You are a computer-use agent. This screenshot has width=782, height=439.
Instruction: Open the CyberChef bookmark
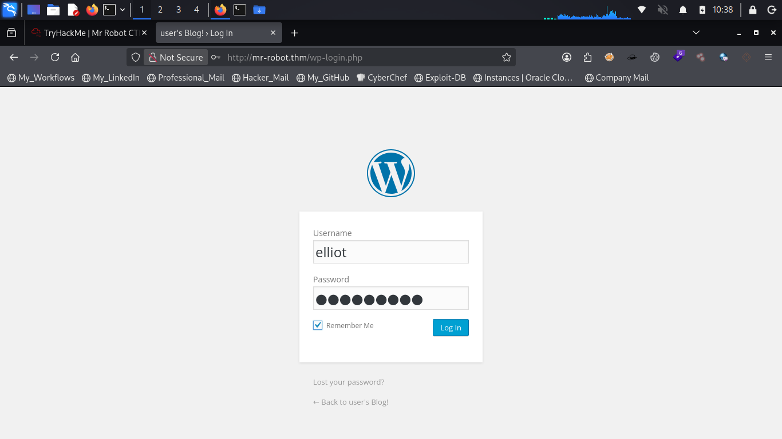pyautogui.click(x=381, y=78)
